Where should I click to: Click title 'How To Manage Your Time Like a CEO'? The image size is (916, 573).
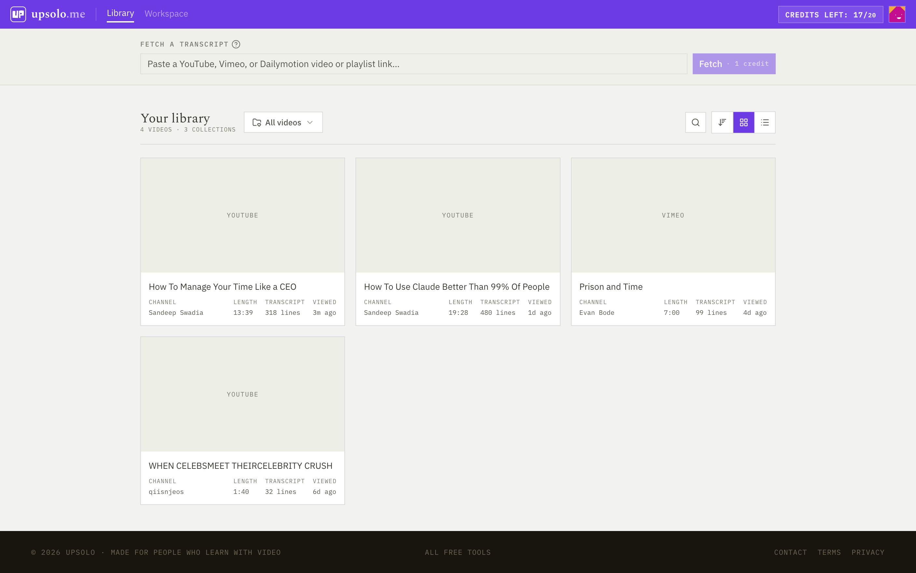click(x=222, y=287)
